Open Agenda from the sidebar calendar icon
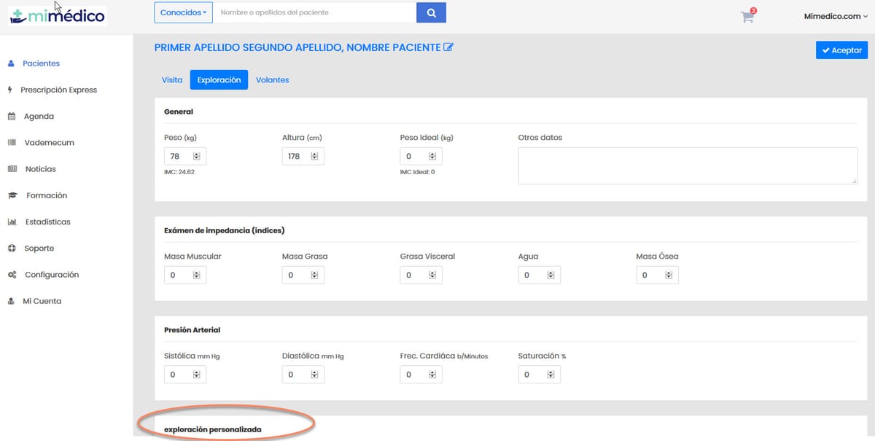This screenshot has width=875, height=441. point(12,117)
